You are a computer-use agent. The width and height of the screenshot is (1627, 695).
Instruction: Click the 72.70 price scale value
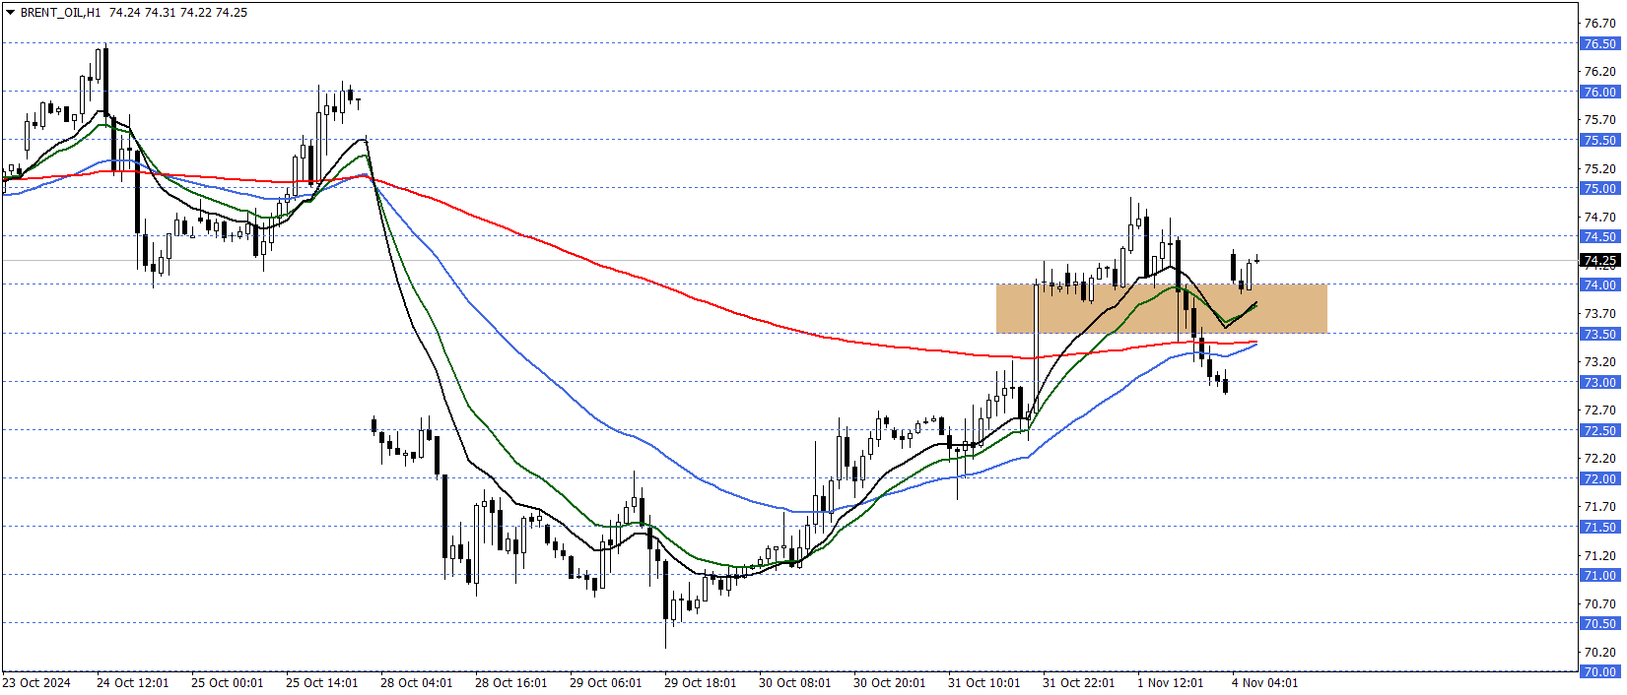click(x=1599, y=410)
